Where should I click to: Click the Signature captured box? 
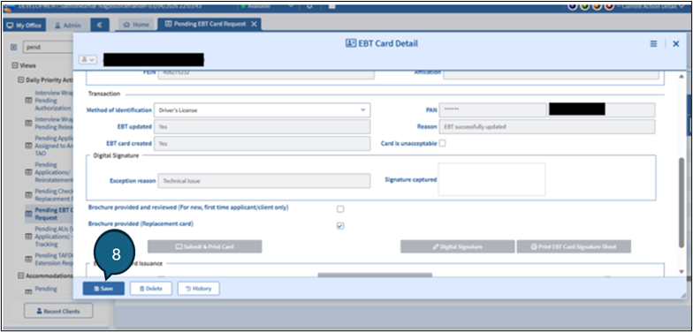[x=491, y=179]
